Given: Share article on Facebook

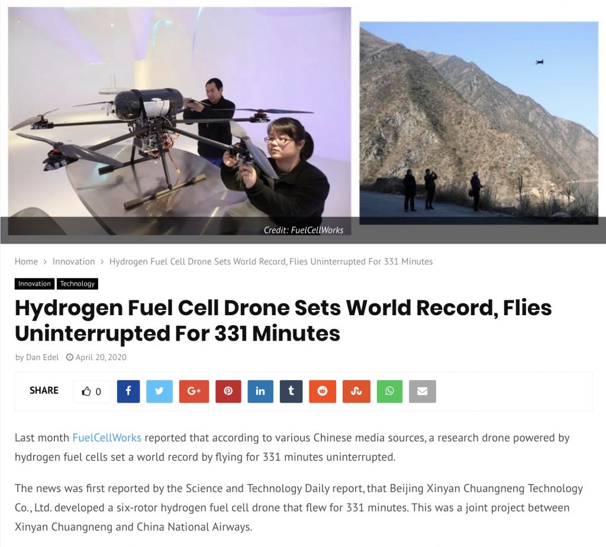Looking at the screenshot, I should (x=128, y=391).
